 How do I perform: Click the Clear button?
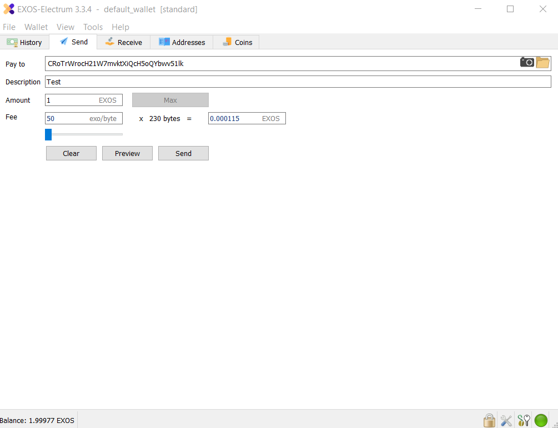71,153
